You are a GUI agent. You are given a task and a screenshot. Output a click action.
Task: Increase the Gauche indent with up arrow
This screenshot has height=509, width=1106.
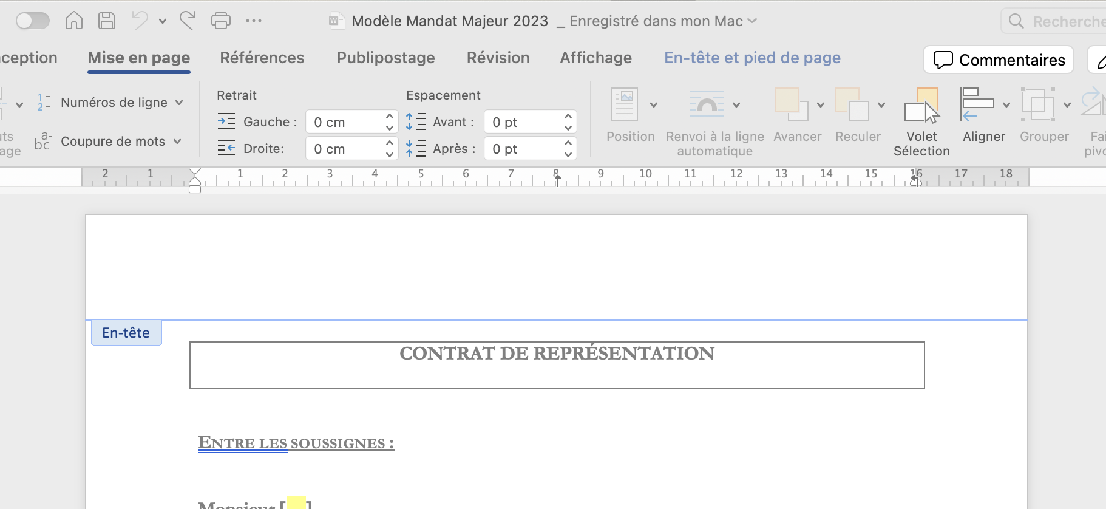tap(390, 116)
